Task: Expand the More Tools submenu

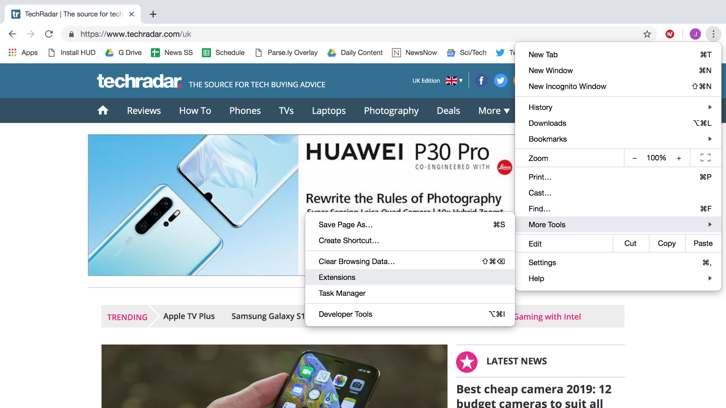Action: [618, 224]
